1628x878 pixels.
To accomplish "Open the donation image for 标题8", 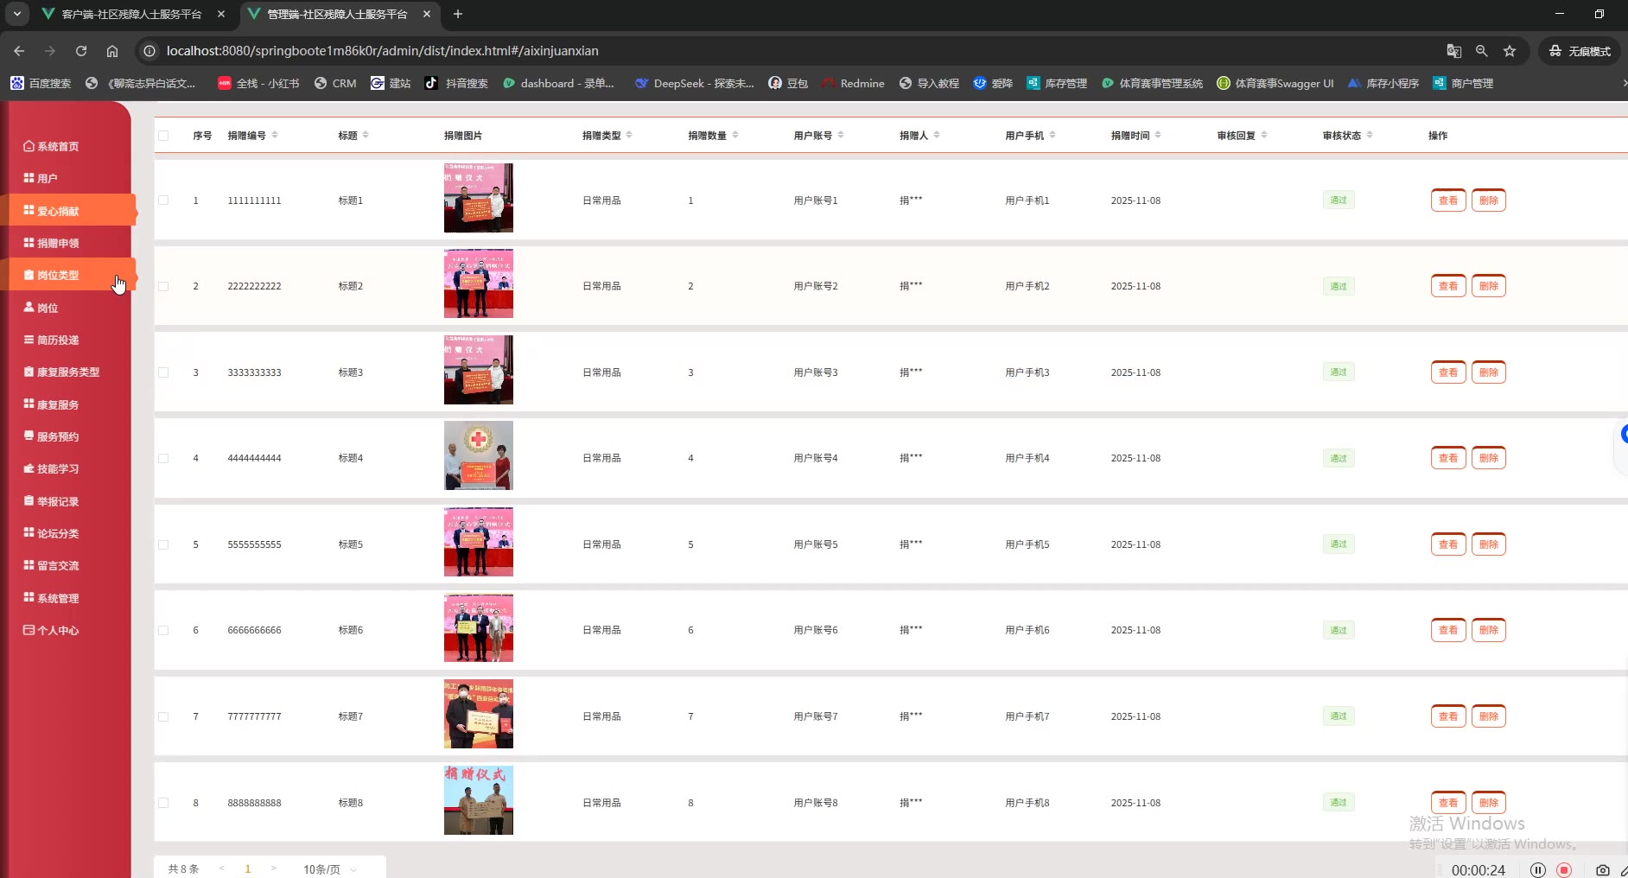I will pyautogui.click(x=479, y=800).
